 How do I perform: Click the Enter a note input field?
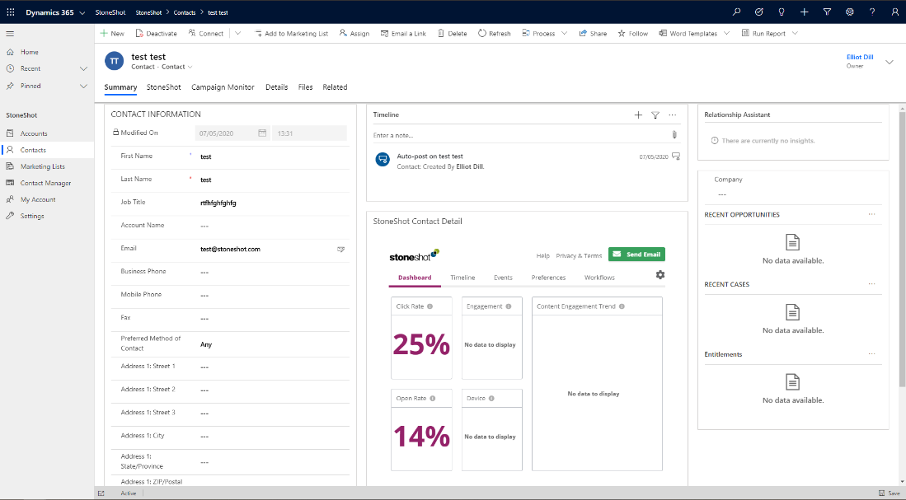coord(520,135)
